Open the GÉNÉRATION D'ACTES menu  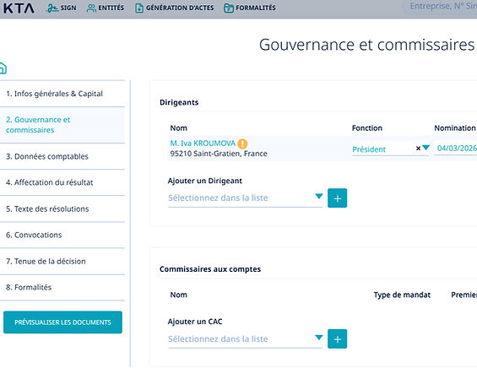pos(175,8)
